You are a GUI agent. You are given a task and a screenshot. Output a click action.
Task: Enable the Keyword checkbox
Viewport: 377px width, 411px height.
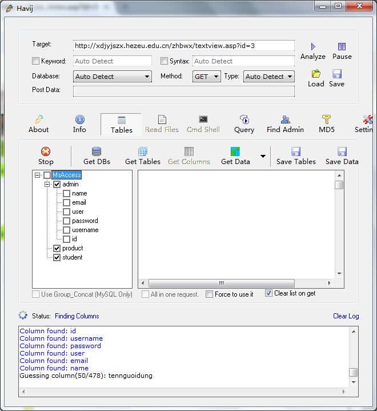tap(35, 61)
